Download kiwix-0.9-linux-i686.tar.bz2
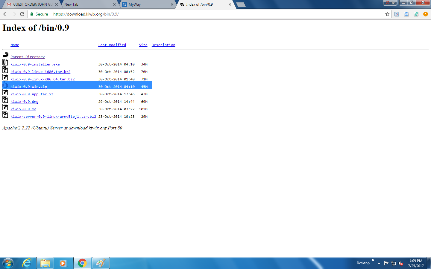 [40, 72]
